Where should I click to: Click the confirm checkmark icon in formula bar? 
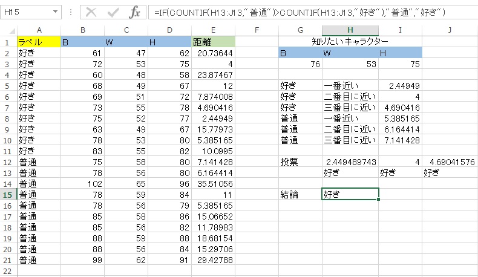pyautogui.click(x=113, y=13)
